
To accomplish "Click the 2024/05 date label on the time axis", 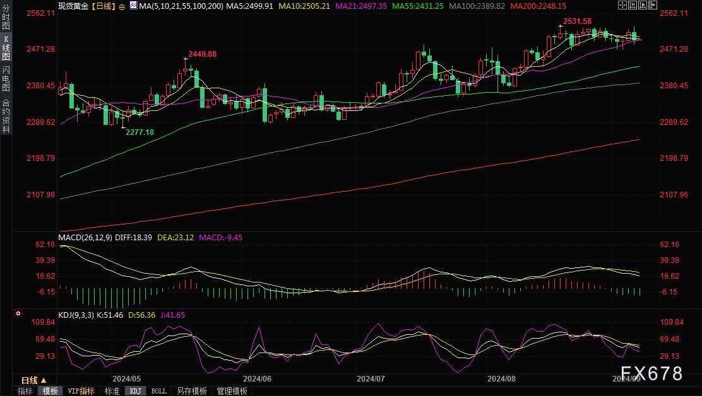I will click(127, 379).
